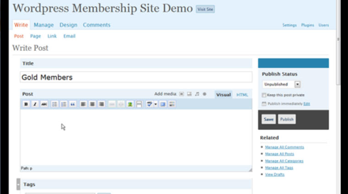
Task: Select the Link submenu item
Action: point(52,36)
